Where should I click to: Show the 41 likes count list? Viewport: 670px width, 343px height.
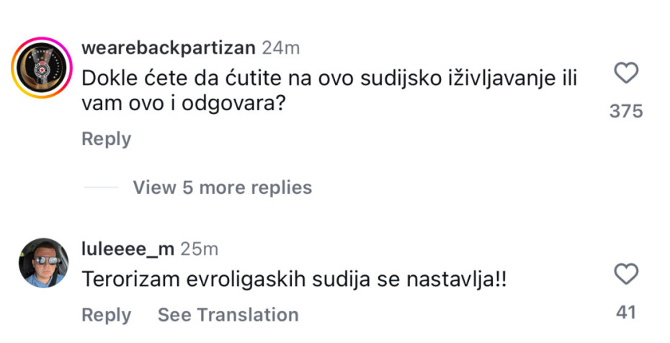626,313
